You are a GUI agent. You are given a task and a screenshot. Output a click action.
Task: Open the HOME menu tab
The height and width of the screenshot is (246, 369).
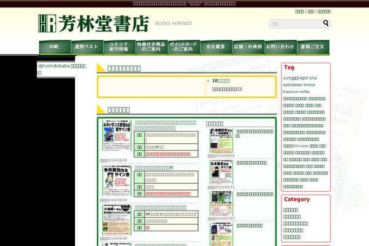(55, 47)
